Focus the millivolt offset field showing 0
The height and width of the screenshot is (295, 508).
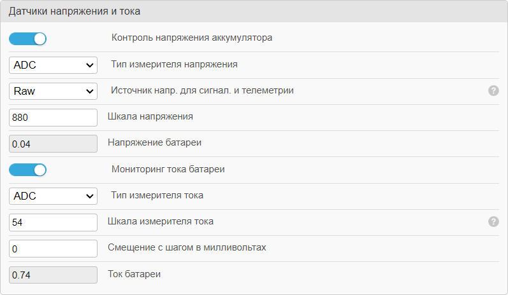click(54, 249)
